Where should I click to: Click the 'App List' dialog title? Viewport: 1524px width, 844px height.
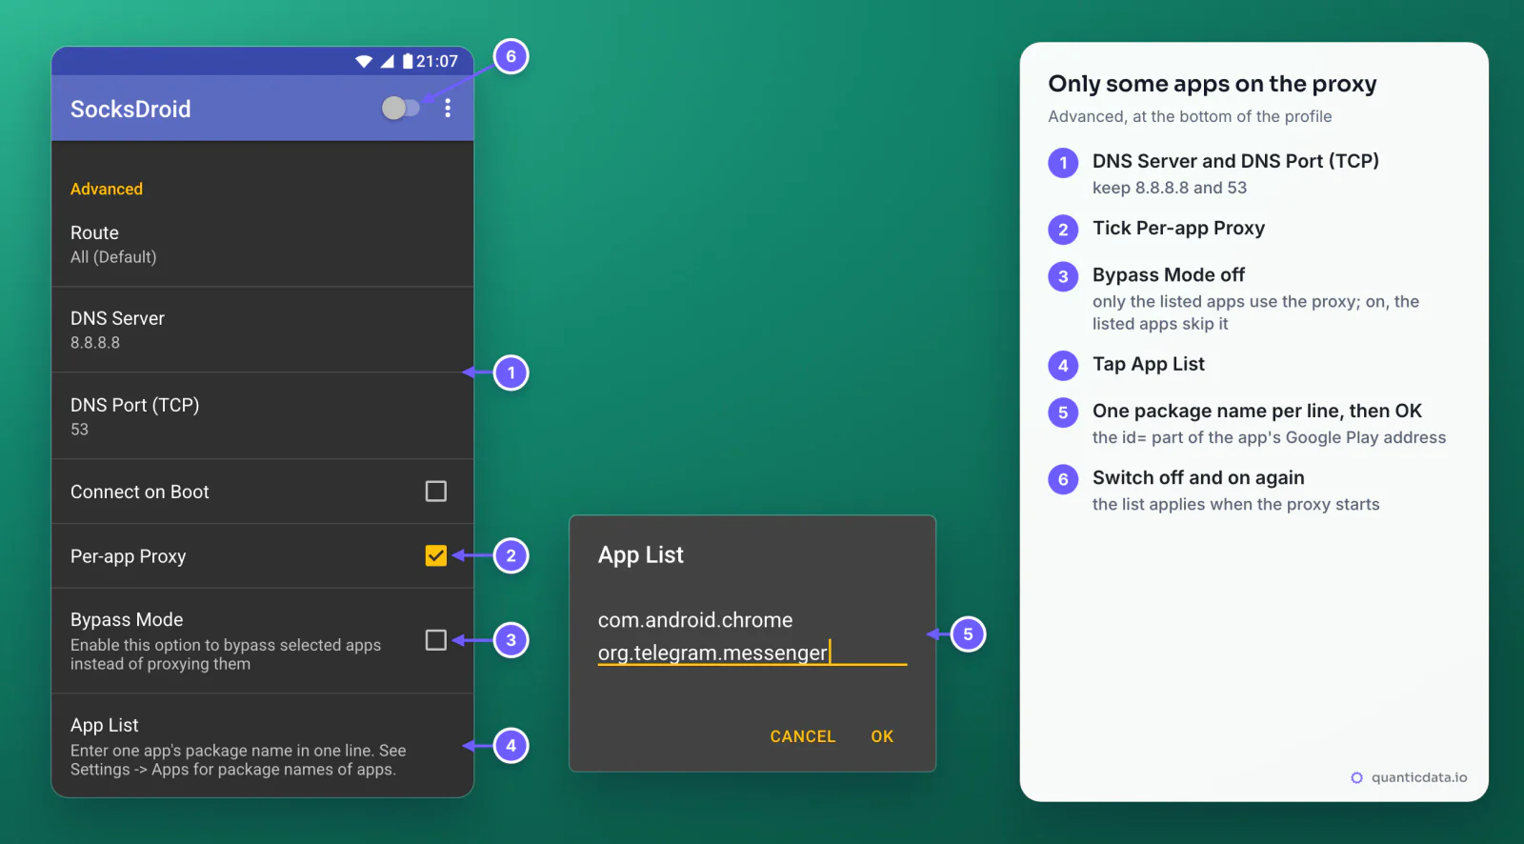pyautogui.click(x=641, y=555)
